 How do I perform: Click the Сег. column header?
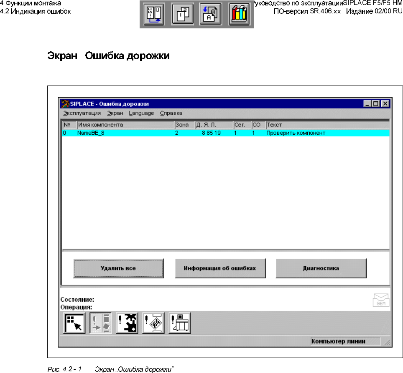point(242,125)
